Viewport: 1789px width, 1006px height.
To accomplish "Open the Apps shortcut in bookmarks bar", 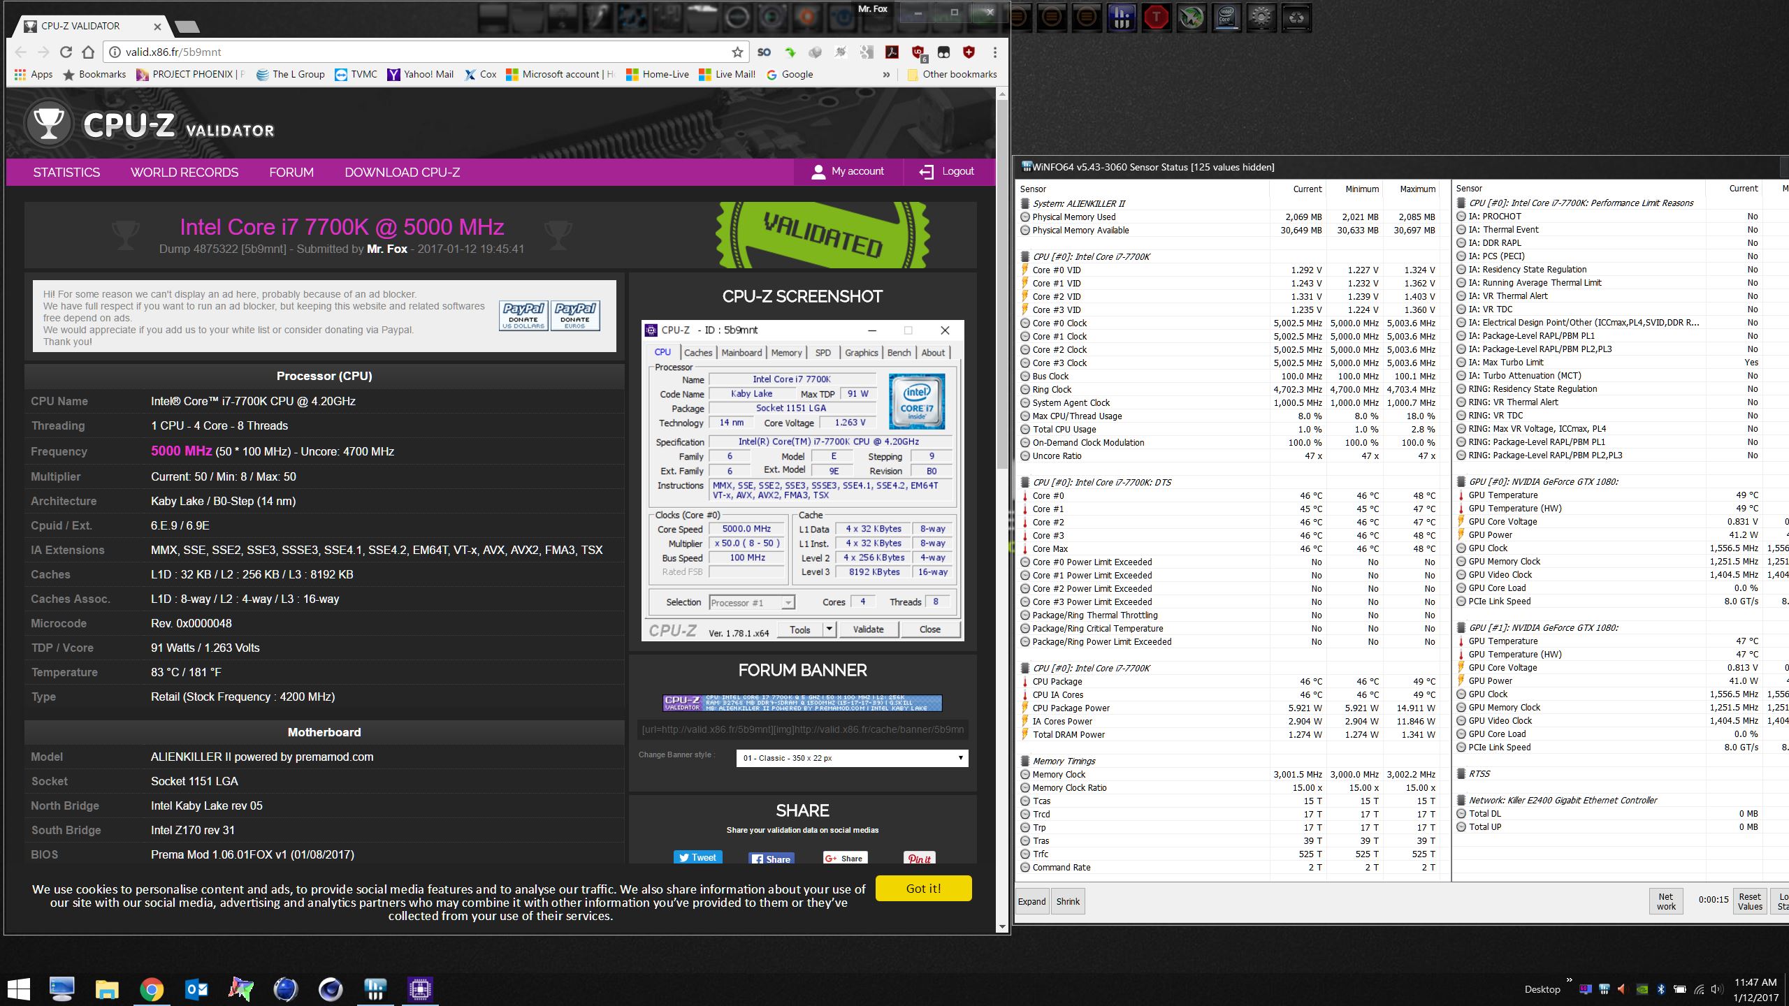I will coord(34,74).
